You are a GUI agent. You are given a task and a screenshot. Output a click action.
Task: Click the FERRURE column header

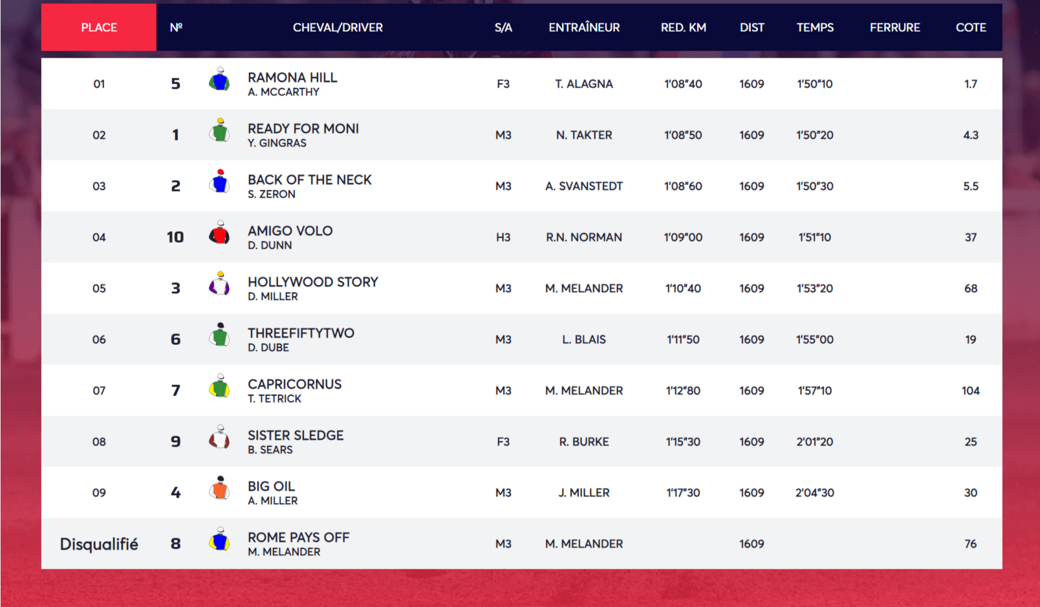pos(894,27)
